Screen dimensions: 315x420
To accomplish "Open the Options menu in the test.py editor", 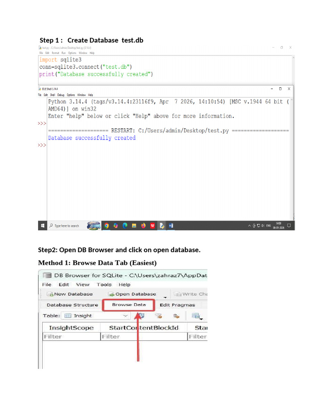I will [x=72, y=53].
